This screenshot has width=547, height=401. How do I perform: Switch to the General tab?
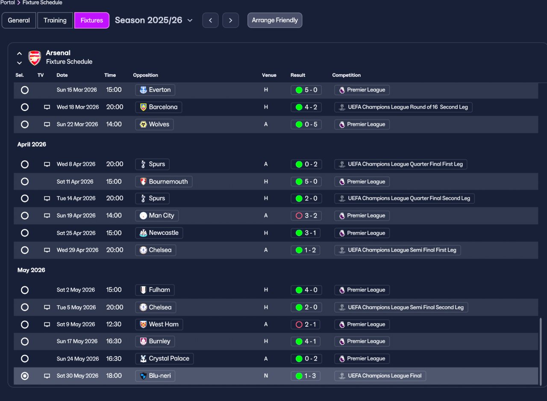19,20
